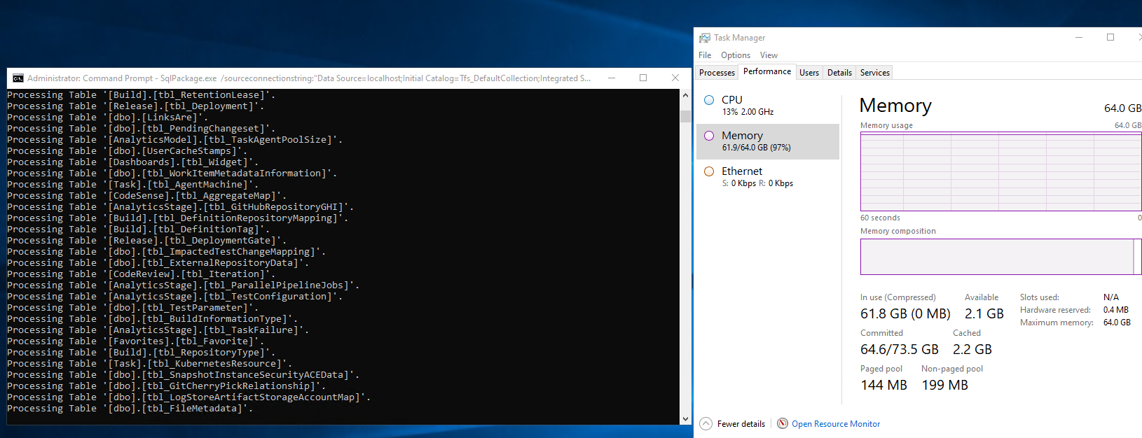
Task: Click the Memory circle icon in sidebar
Action: pos(709,136)
